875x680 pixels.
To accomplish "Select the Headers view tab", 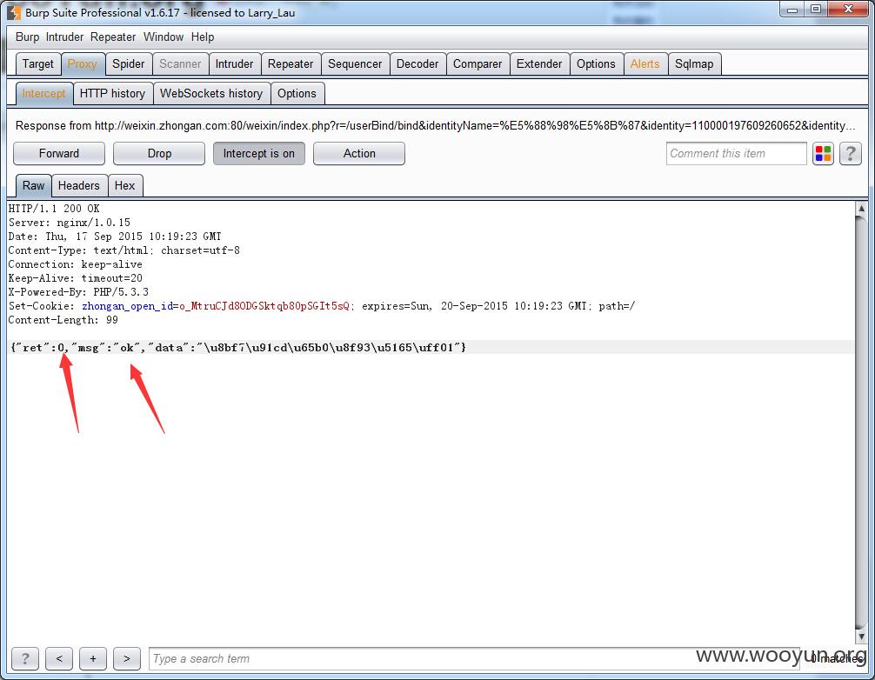I will pyautogui.click(x=79, y=186).
